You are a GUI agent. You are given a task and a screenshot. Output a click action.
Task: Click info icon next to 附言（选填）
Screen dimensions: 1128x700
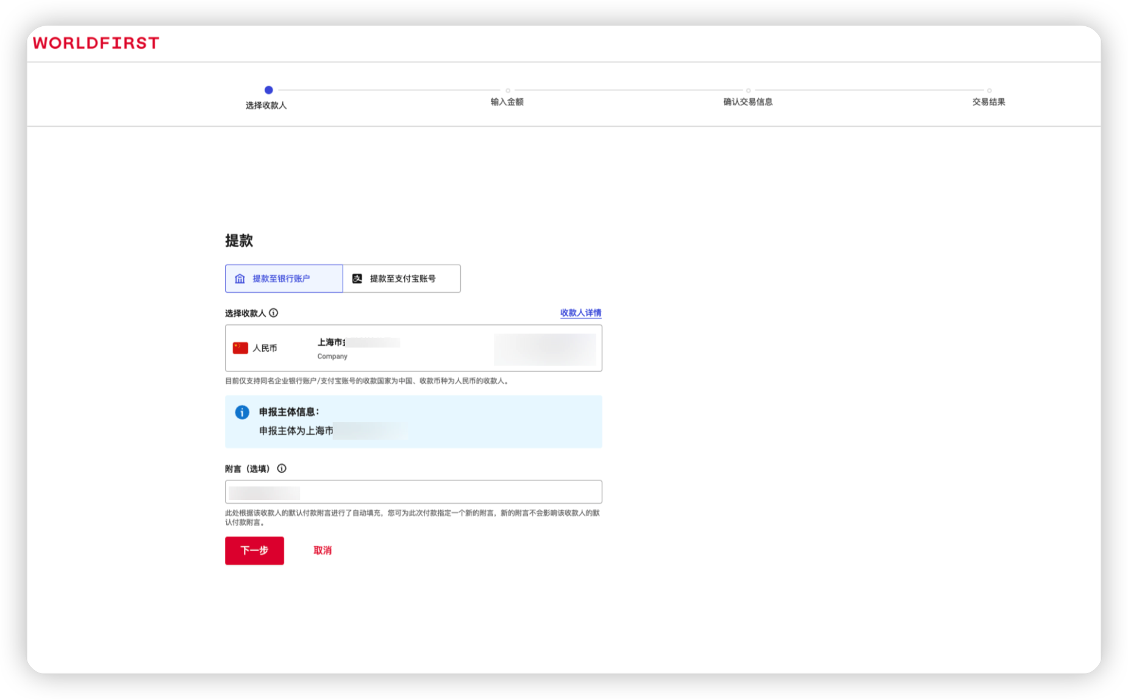(282, 469)
